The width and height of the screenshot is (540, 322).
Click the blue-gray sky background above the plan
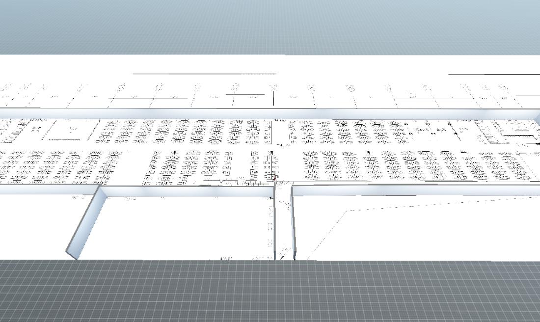coord(270,25)
